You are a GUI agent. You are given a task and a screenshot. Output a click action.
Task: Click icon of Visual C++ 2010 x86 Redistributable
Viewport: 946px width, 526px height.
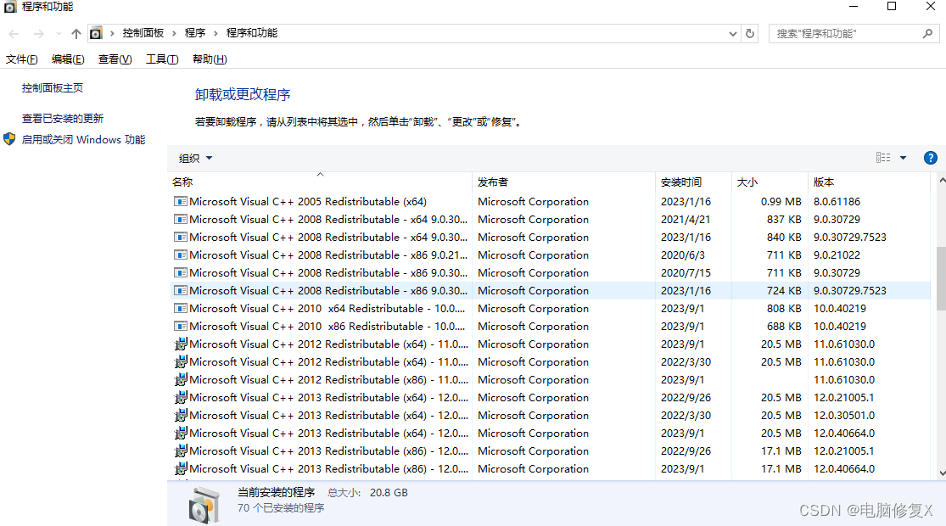click(181, 326)
